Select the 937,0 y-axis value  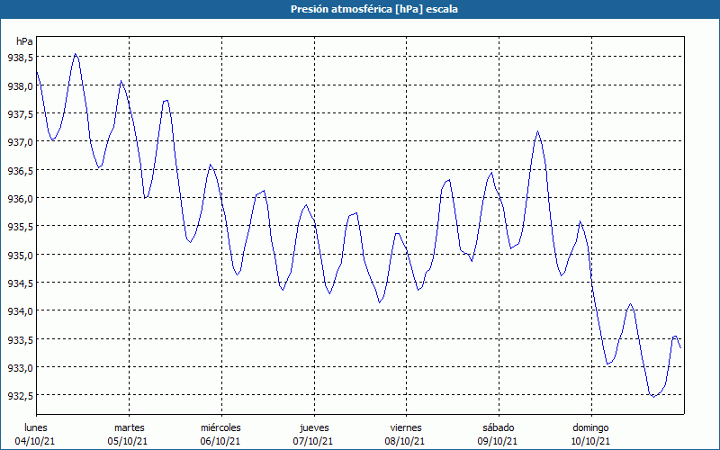point(20,142)
